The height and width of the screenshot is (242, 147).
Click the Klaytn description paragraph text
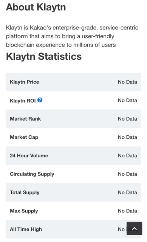point(72,36)
